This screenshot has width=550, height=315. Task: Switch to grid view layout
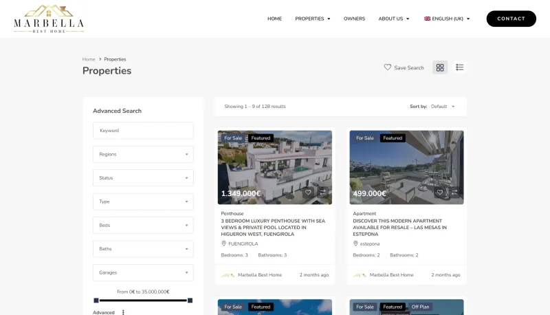(x=440, y=67)
